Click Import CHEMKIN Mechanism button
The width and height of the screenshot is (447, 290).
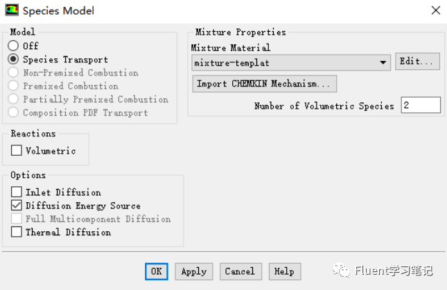pos(264,84)
